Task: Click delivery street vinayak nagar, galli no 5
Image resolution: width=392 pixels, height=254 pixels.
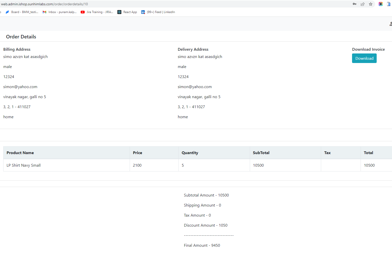Action: coord(199,97)
